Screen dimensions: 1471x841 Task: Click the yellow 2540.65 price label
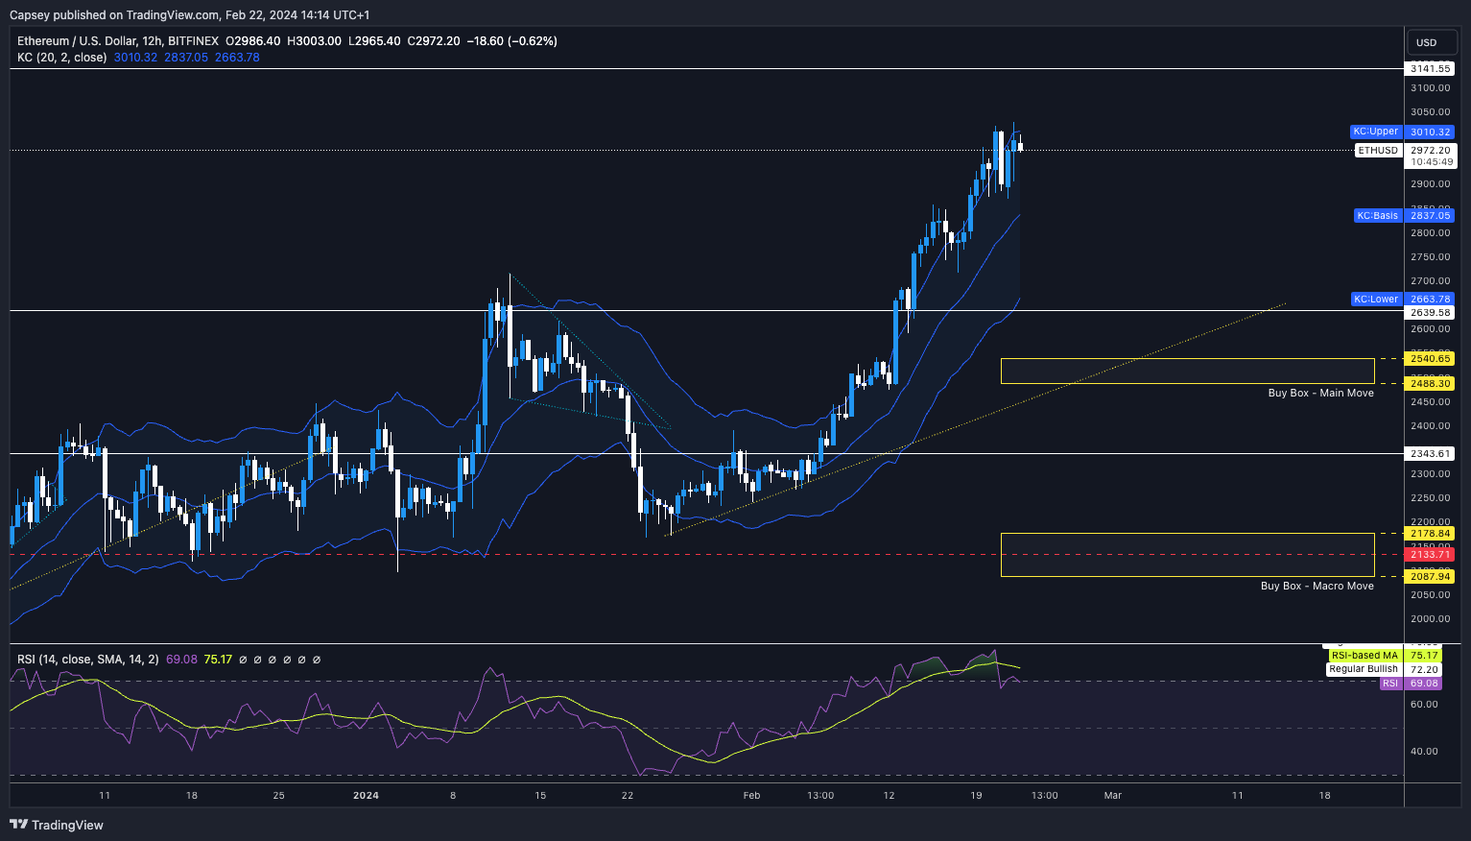[x=1430, y=359]
